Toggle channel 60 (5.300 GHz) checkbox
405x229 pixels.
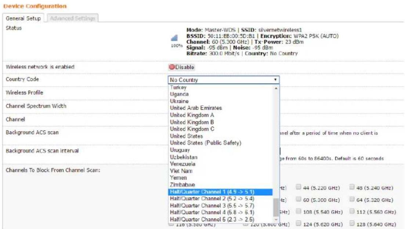point(299,199)
